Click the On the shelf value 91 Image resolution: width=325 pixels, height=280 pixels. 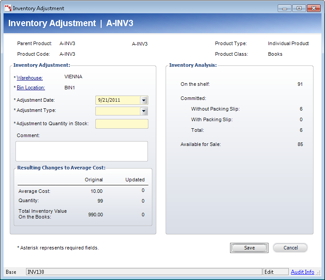(x=300, y=84)
